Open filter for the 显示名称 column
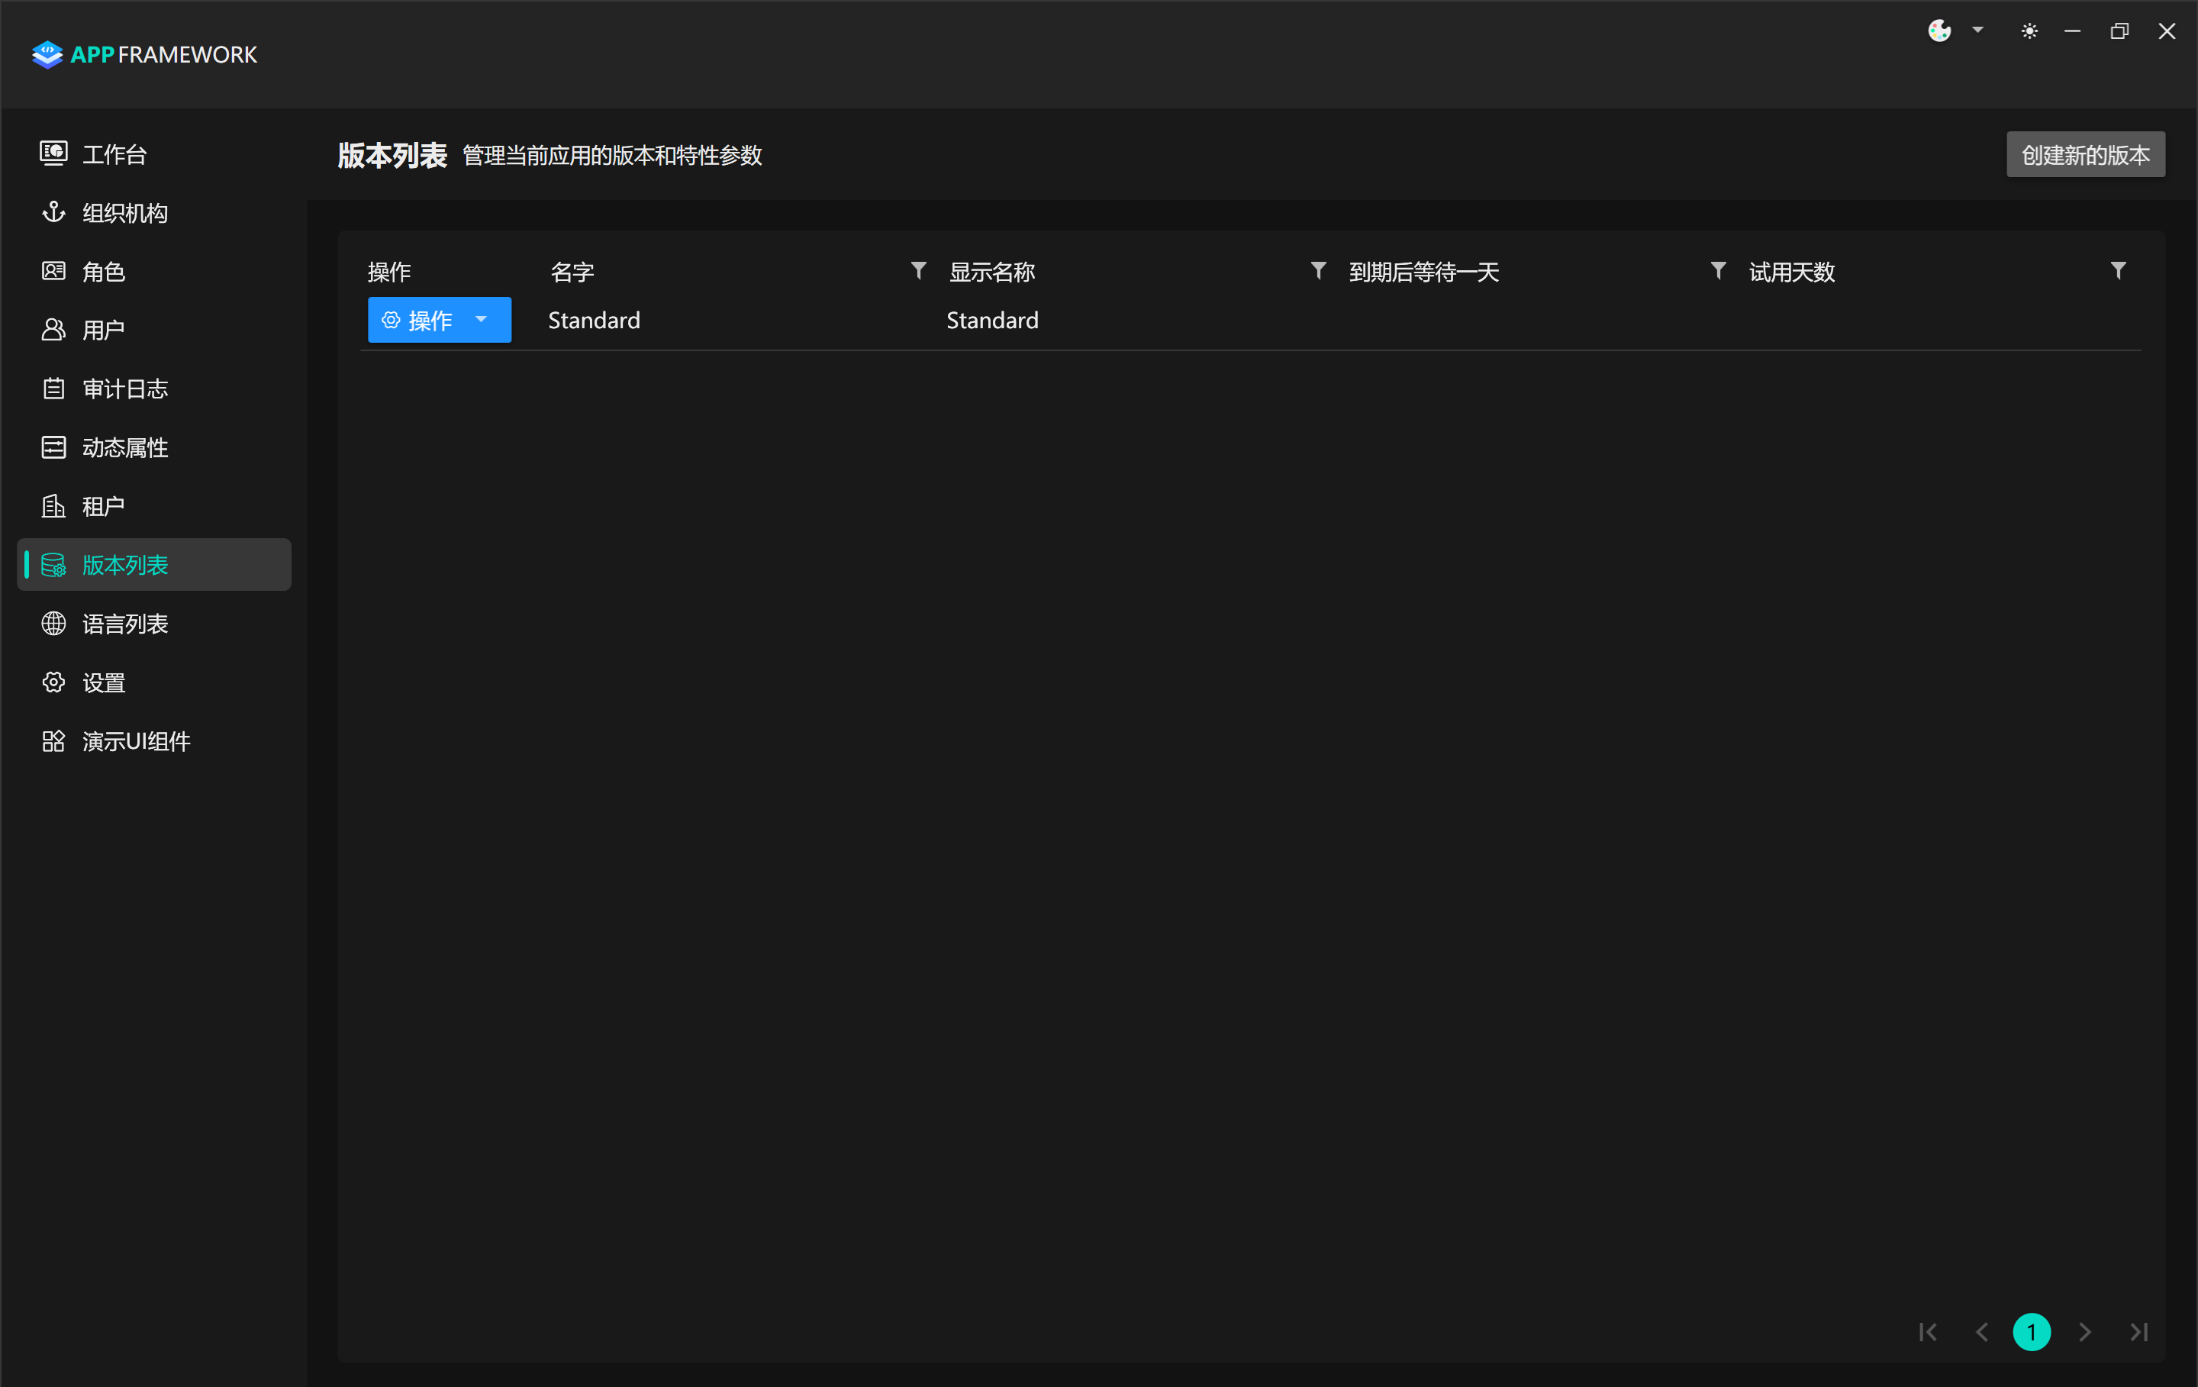2198x1387 pixels. pyautogui.click(x=1318, y=270)
